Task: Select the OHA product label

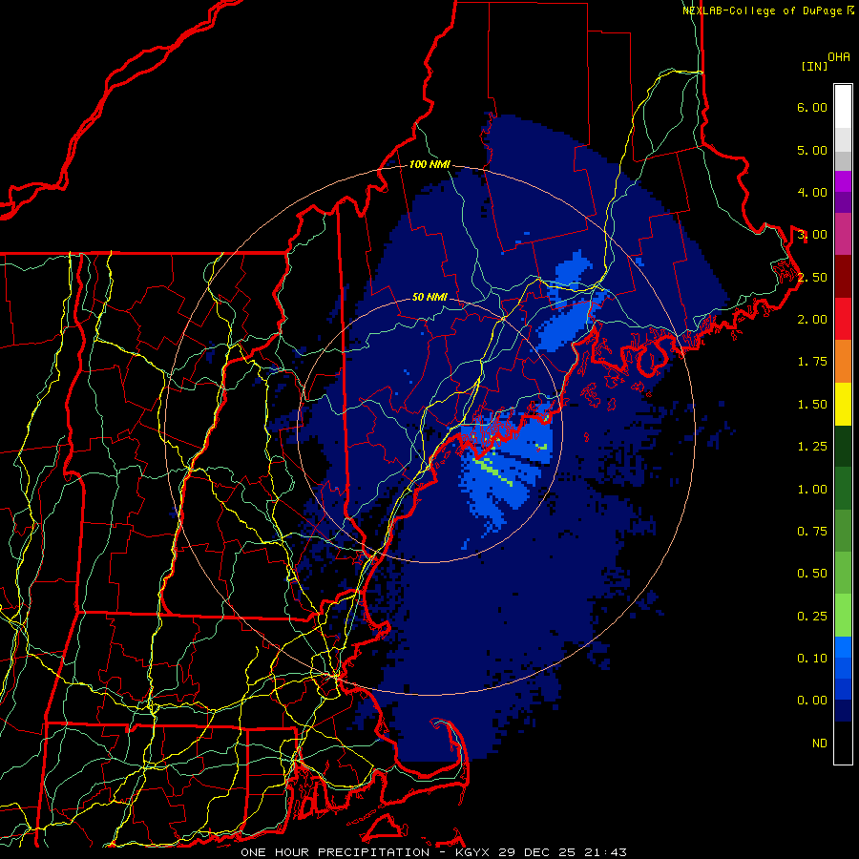Action: pyautogui.click(x=839, y=57)
